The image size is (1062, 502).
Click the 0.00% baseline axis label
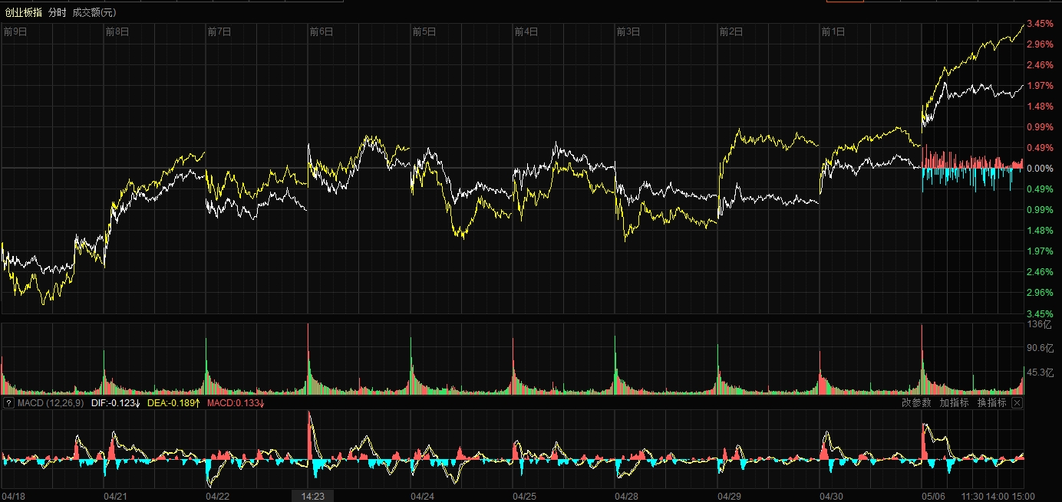(1039, 168)
